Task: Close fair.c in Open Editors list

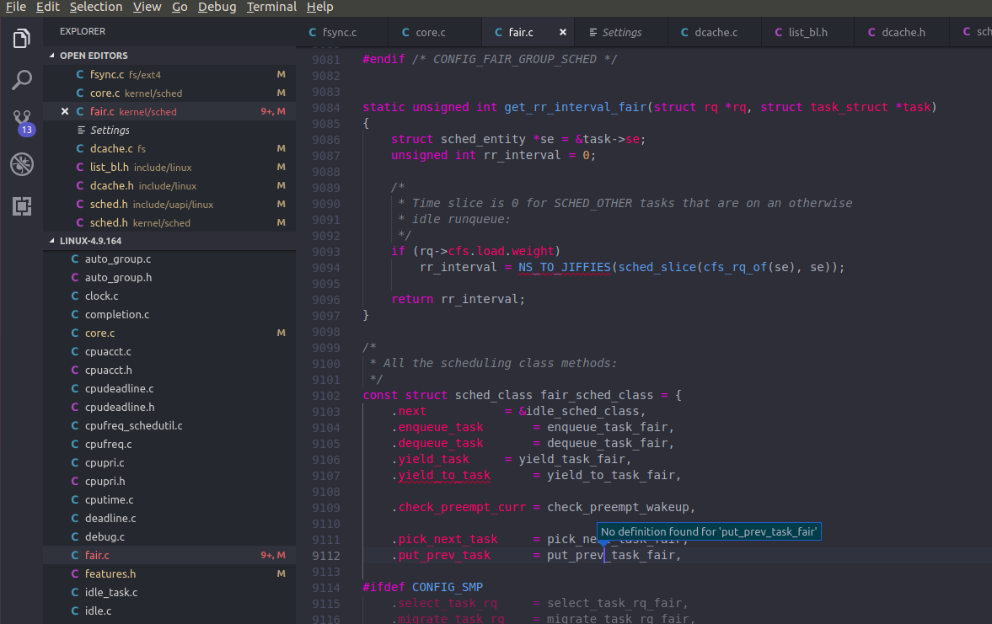Action: coord(65,111)
